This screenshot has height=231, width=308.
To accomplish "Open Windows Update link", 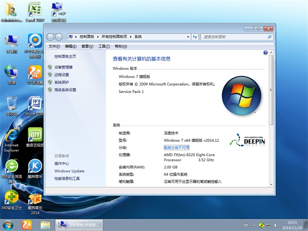I will pos(69,171).
